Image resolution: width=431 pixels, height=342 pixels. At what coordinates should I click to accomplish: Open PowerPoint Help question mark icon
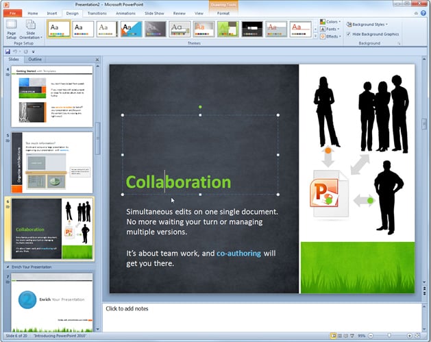[x=423, y=13]
